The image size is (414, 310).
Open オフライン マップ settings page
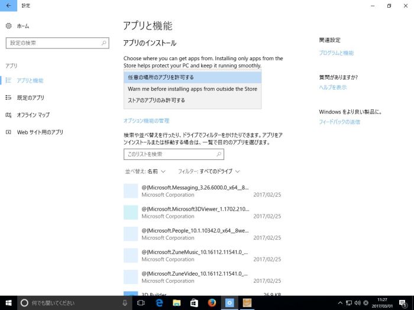[33, 115]
